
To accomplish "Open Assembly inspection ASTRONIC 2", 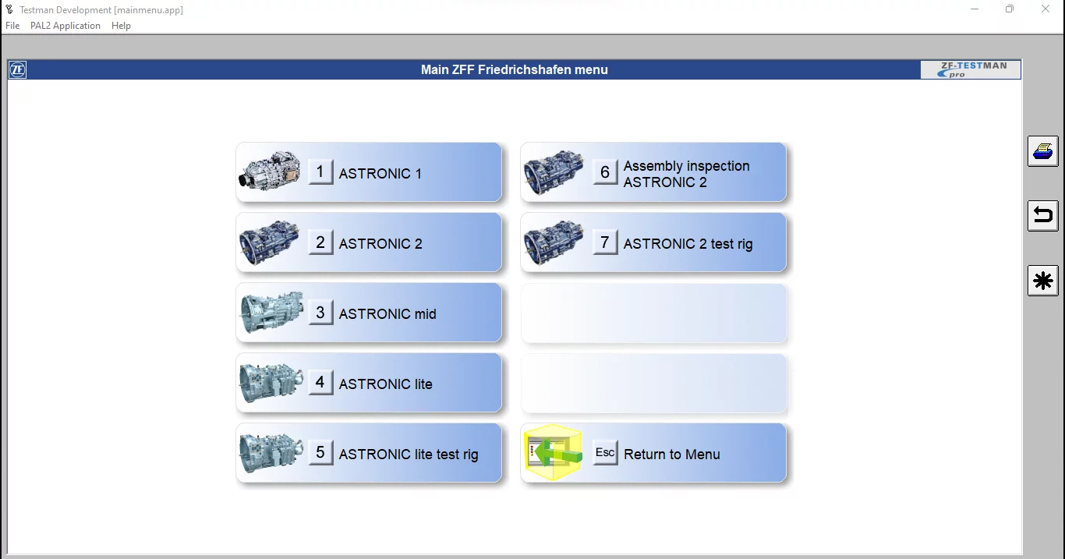I will coord(686,173).
